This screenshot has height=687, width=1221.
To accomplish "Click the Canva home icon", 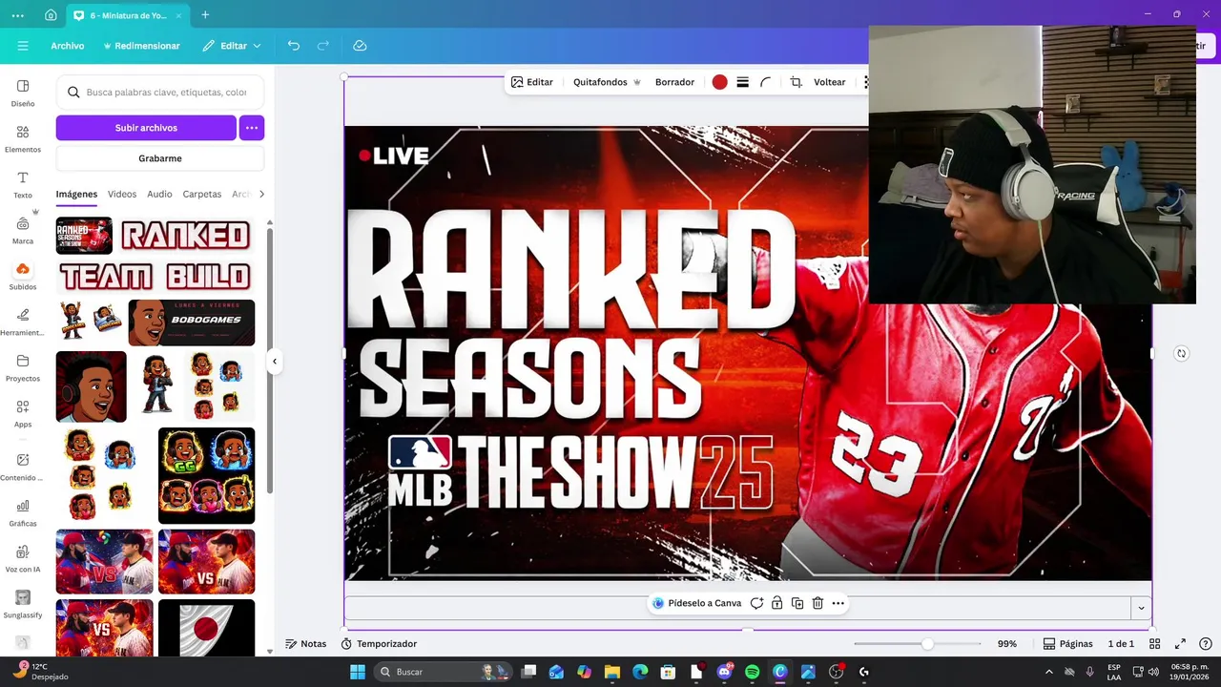I will tap(51, 15).
